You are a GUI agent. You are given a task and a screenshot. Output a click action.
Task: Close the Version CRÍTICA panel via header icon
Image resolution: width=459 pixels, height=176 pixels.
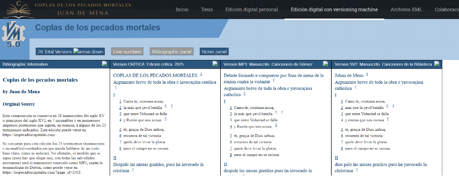point(215,64)
